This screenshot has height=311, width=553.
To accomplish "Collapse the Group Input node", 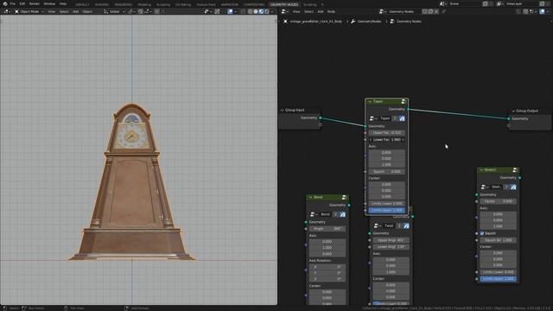I will coord(283,111).
